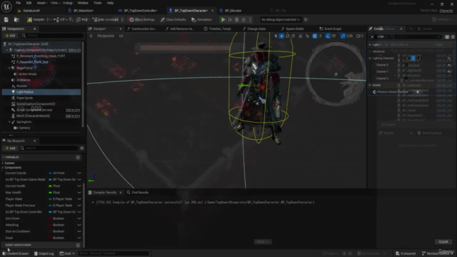This screenshot has height=257, width=457.
Task: Collapse the Events section in Details
Action: coord(370,85)
